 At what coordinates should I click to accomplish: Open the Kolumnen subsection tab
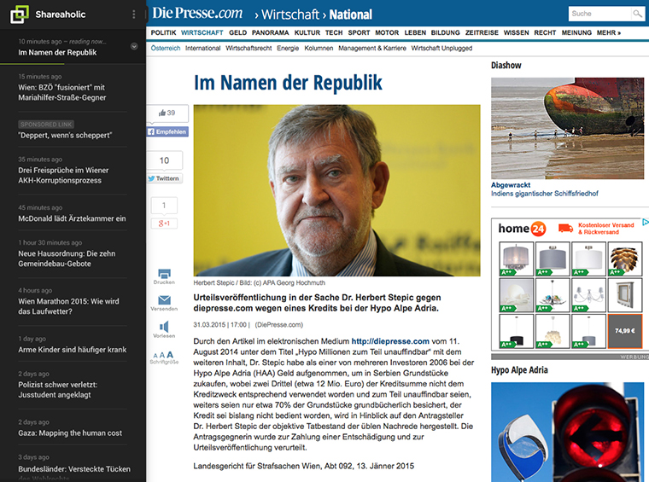[x=319, y=49]
